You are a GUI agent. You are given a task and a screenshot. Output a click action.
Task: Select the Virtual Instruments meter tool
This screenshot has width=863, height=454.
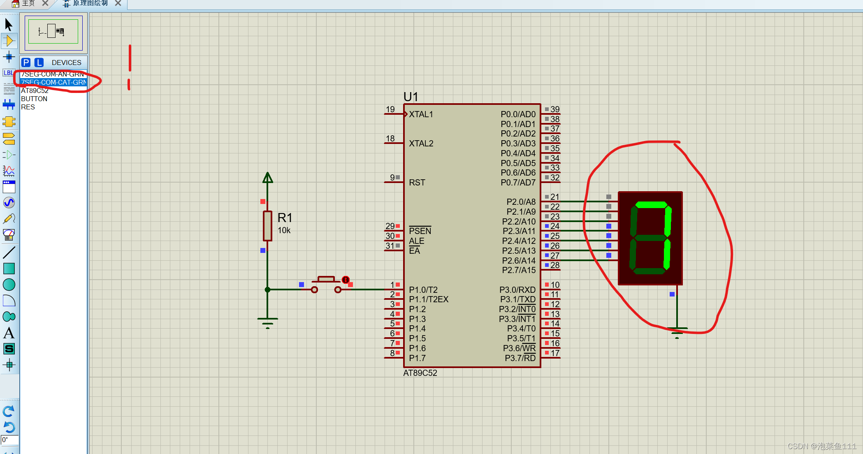pos(9,235)
